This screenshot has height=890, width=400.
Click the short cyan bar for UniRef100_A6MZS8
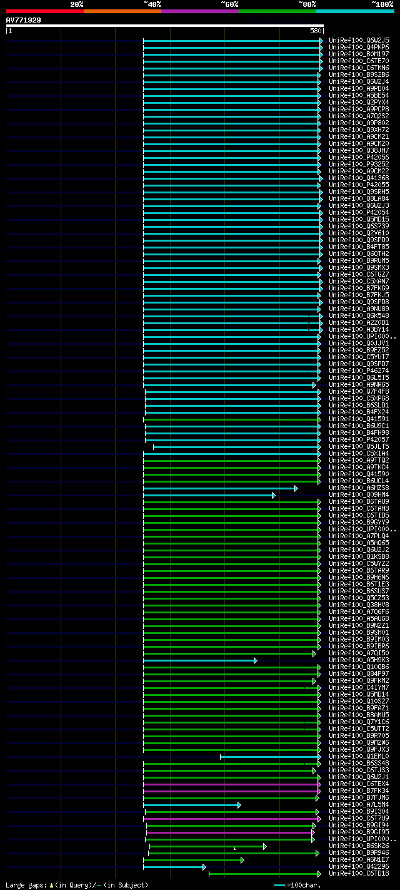220,488
